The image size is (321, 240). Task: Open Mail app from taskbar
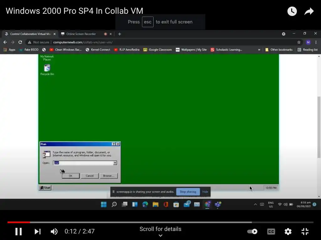coord(187,204)
